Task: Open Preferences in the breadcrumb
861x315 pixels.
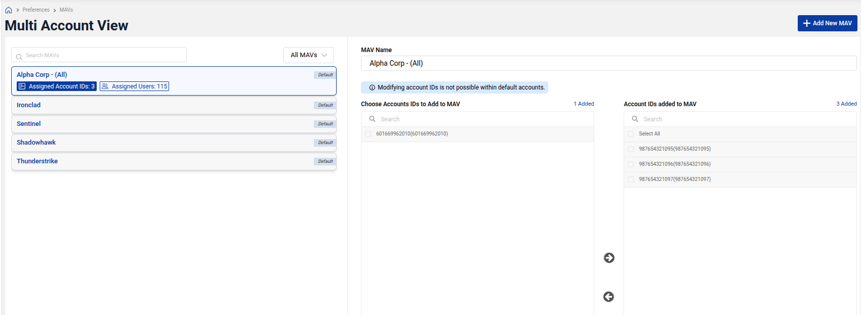Action: pos(36,10)
